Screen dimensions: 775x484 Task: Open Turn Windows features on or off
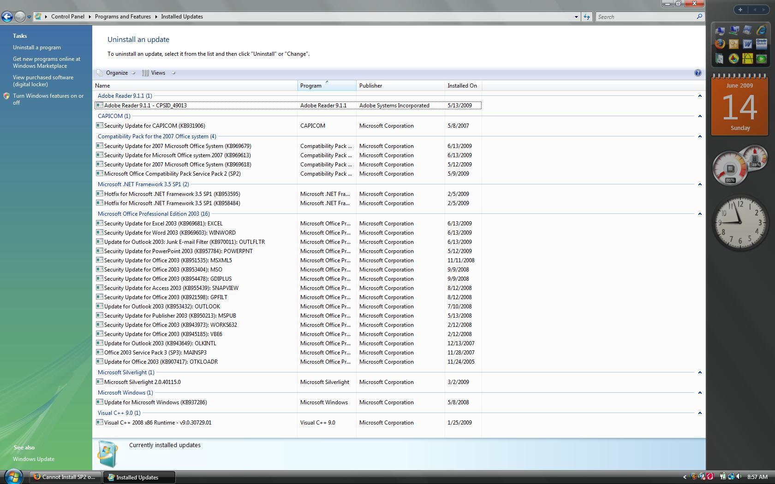coord(48,99)
